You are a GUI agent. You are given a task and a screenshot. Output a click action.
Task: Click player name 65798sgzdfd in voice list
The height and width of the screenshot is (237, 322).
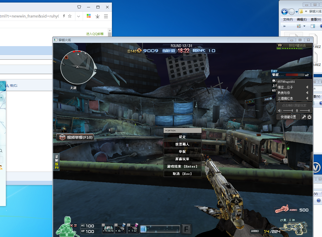pos(286,82)
